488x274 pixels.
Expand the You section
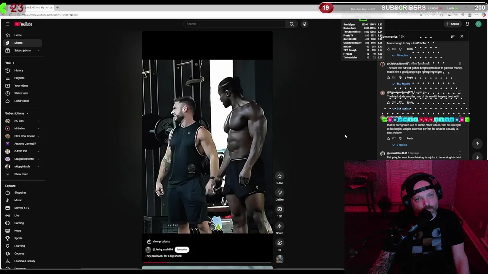(10, 63)
